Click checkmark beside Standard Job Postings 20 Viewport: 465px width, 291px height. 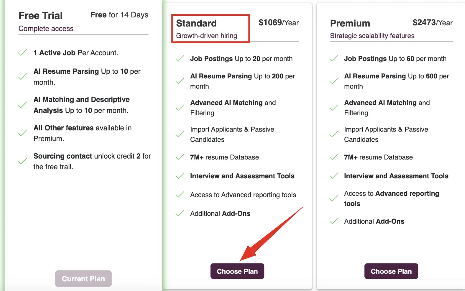click(180, 58)
